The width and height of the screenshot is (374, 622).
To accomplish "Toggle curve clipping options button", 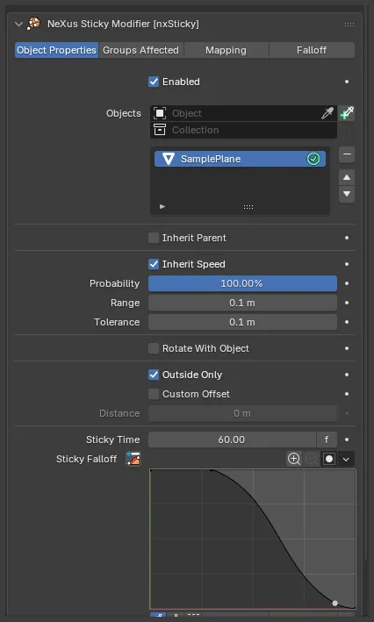I will coord(329,460).
